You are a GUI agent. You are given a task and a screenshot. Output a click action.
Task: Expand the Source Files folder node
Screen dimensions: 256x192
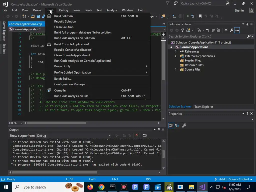click(x=175, y=69)
